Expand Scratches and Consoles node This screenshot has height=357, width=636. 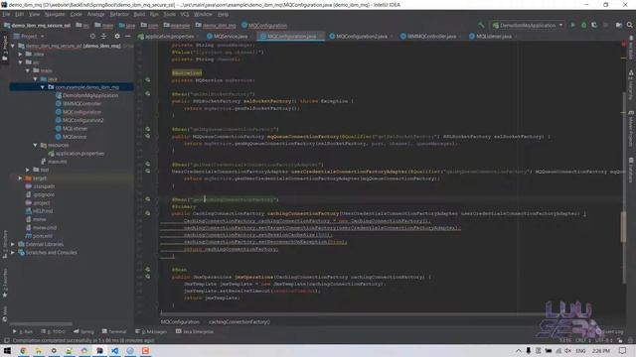click(x=13, y=252)
